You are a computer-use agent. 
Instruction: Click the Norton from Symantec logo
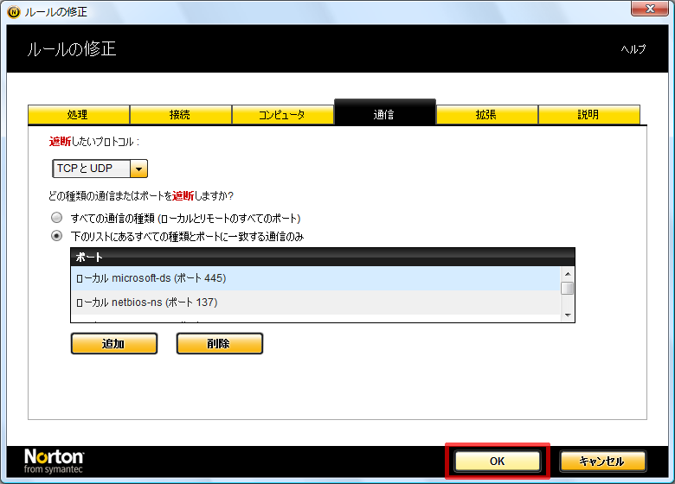point(54,462)
